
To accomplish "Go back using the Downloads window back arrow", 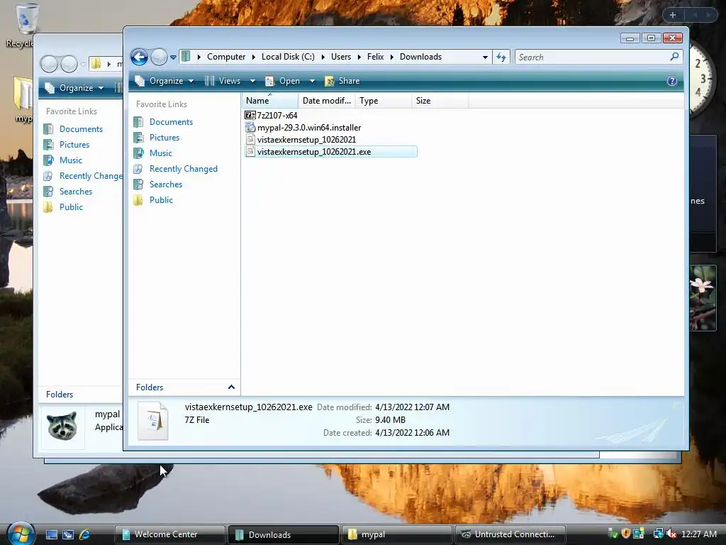I will [139, 57].
